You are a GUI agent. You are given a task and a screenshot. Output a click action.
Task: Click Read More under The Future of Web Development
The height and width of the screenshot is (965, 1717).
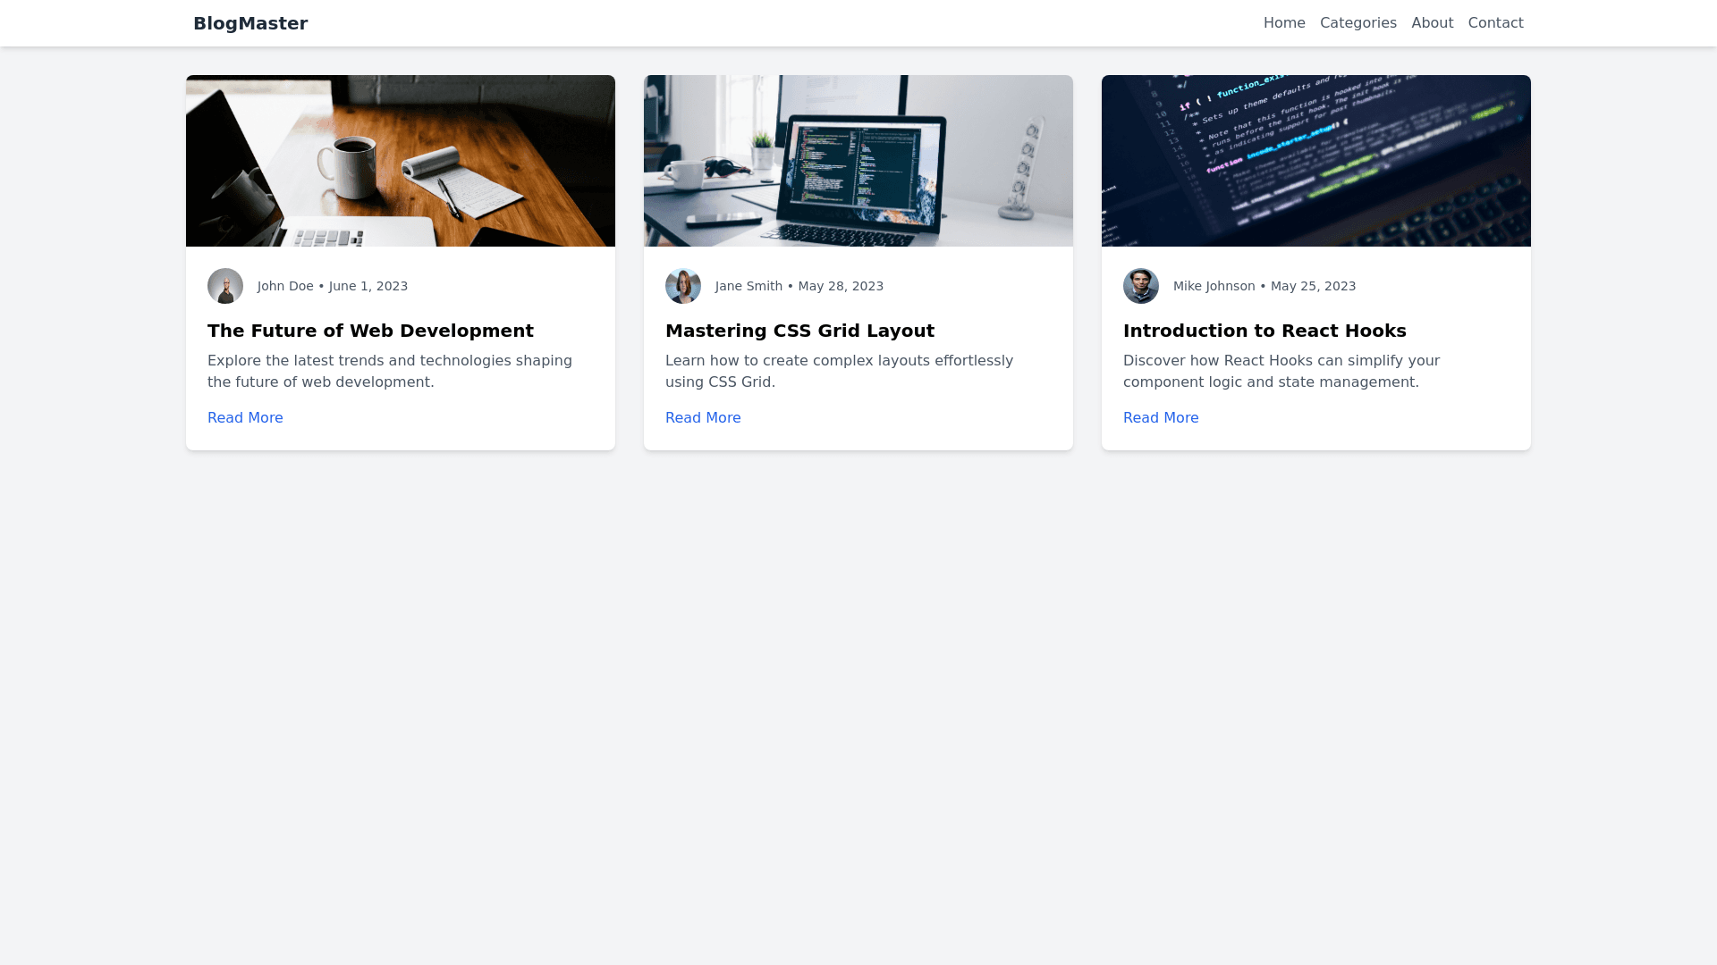[x=244, y=417]
